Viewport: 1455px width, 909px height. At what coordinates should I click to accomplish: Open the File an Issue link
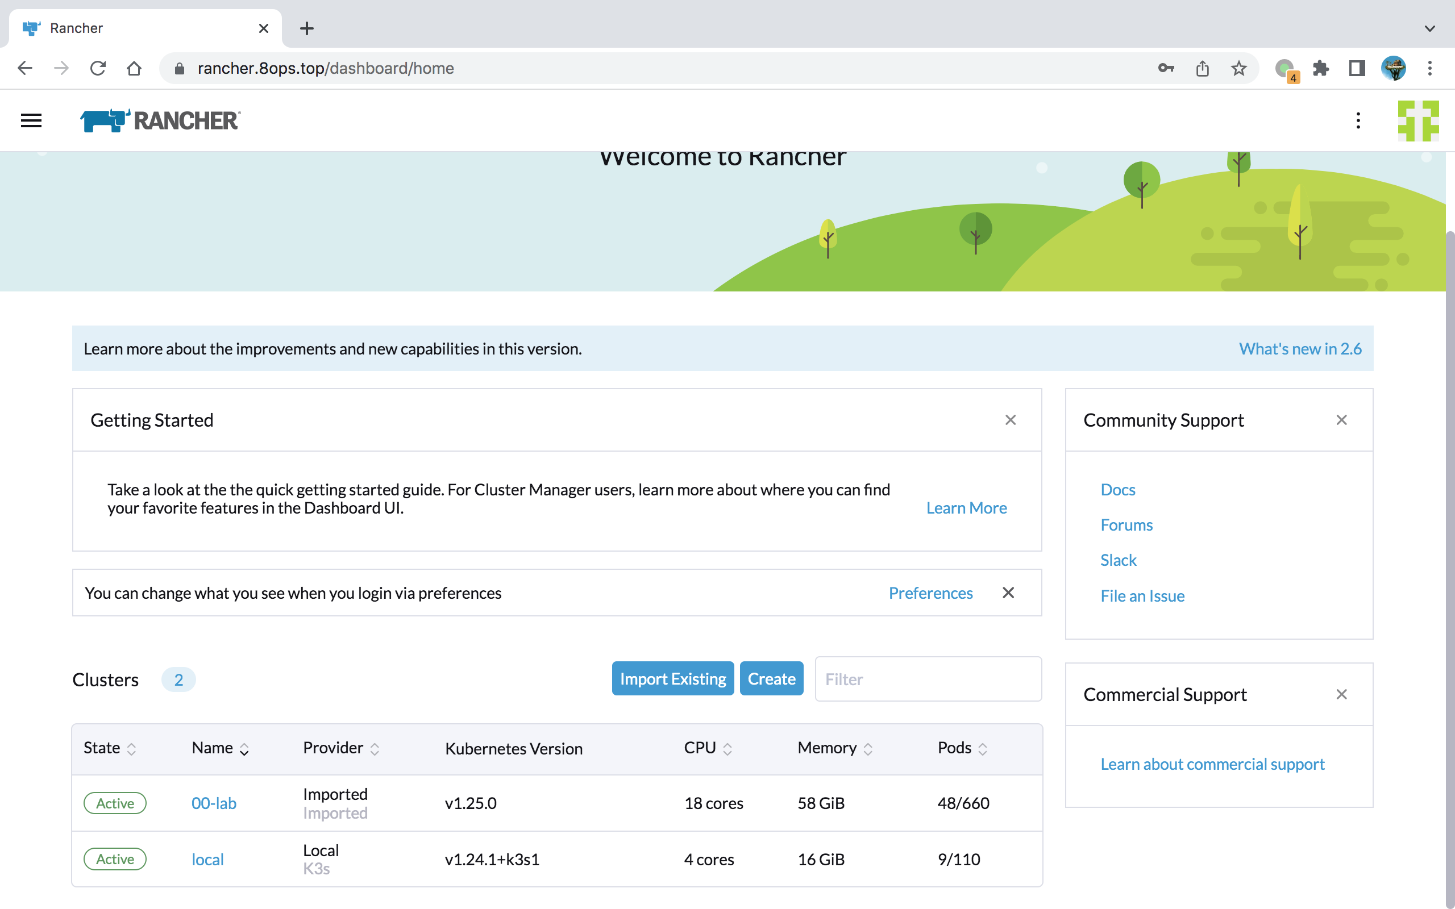pos(1142,596)
